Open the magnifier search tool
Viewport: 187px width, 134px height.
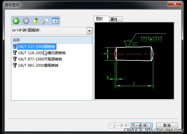(x=45, y=21)
